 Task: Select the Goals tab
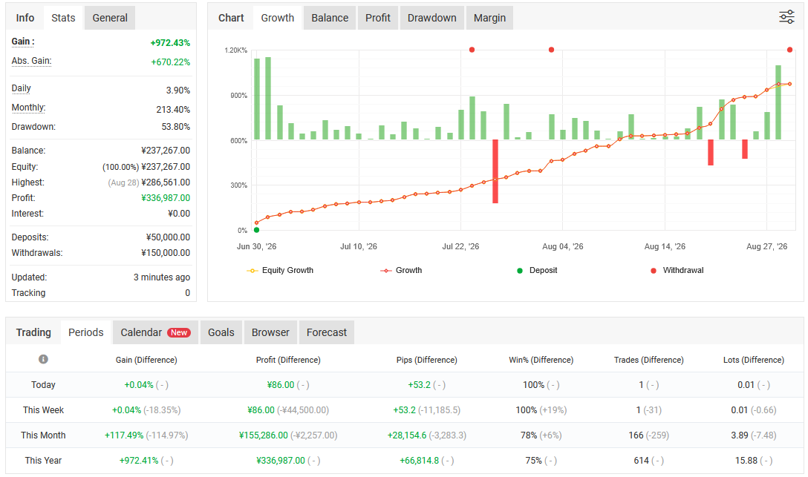click(221, 333)
